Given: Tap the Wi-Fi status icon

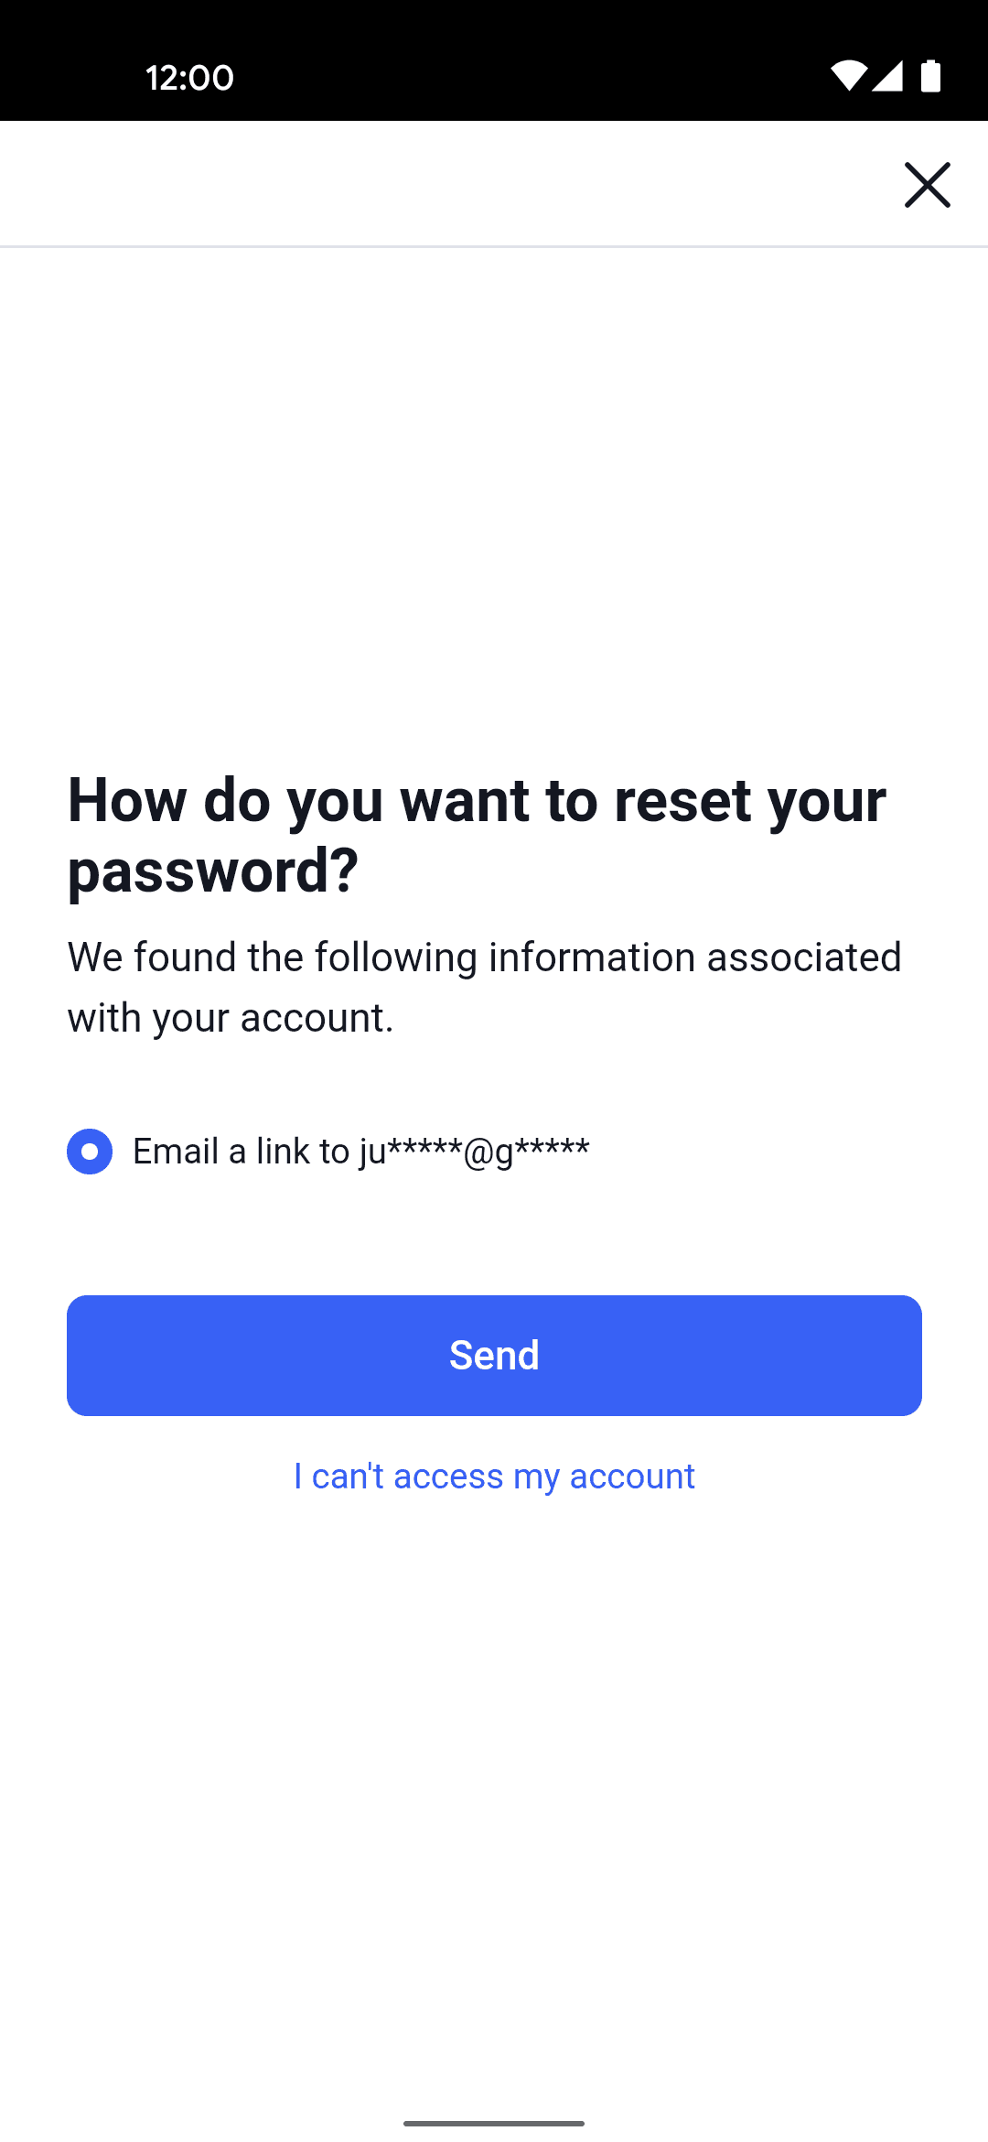Looking at the screenshot, I should [848, 77].
